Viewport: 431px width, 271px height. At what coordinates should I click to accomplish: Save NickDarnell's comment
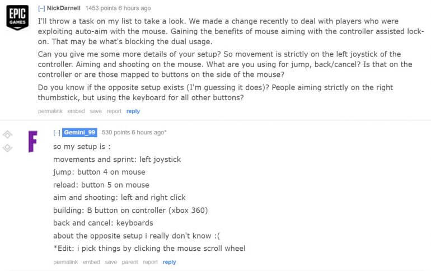96,111
